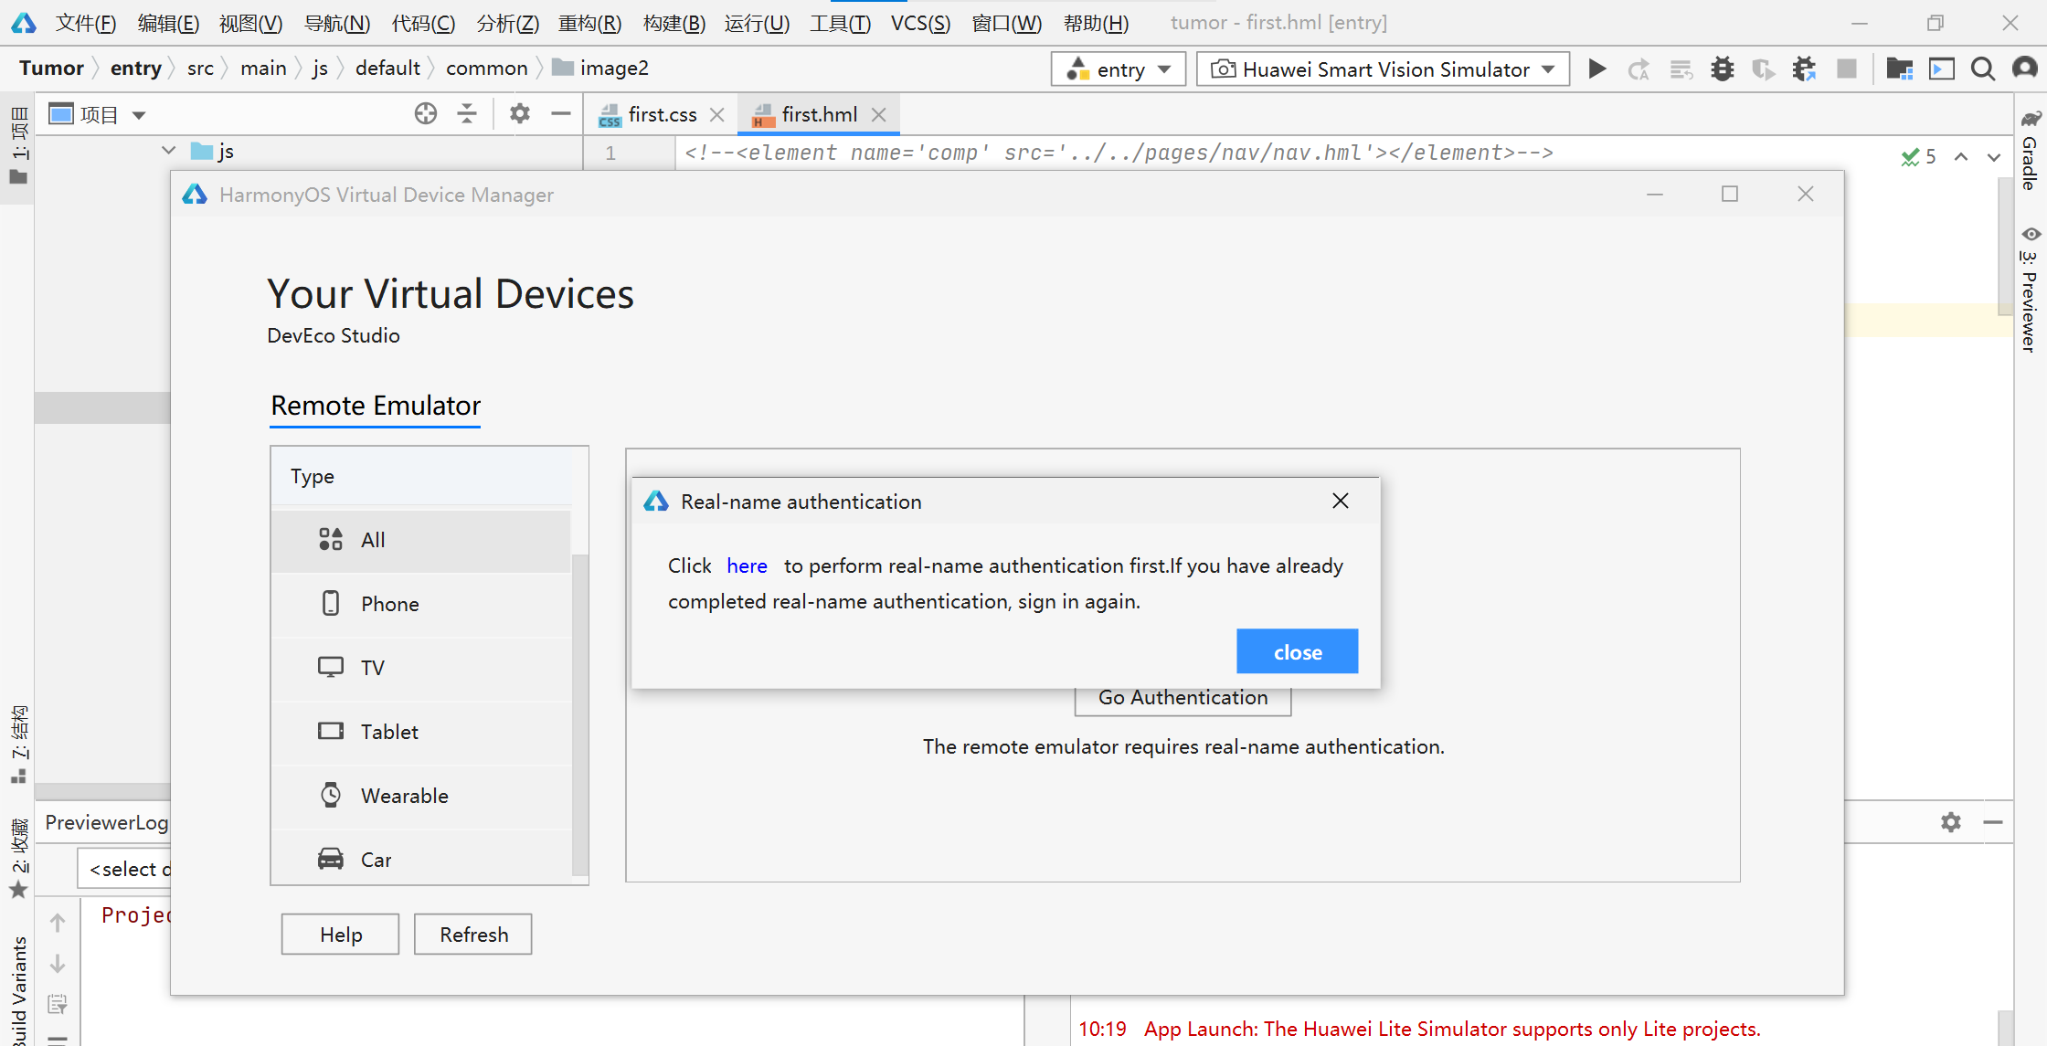Click the Run play icon in toolbar
2047x1046 pixels.
tap(1596, 69)
